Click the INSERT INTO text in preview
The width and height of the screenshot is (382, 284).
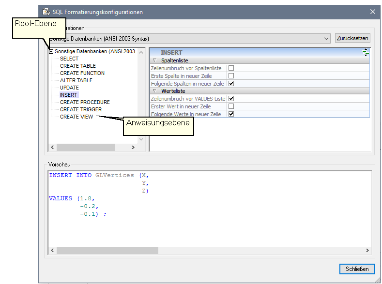(70, 175)
